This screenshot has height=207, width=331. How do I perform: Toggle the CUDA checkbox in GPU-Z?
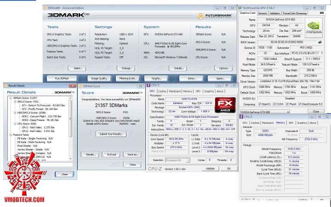pyautogui.click(x=274, y=104)
